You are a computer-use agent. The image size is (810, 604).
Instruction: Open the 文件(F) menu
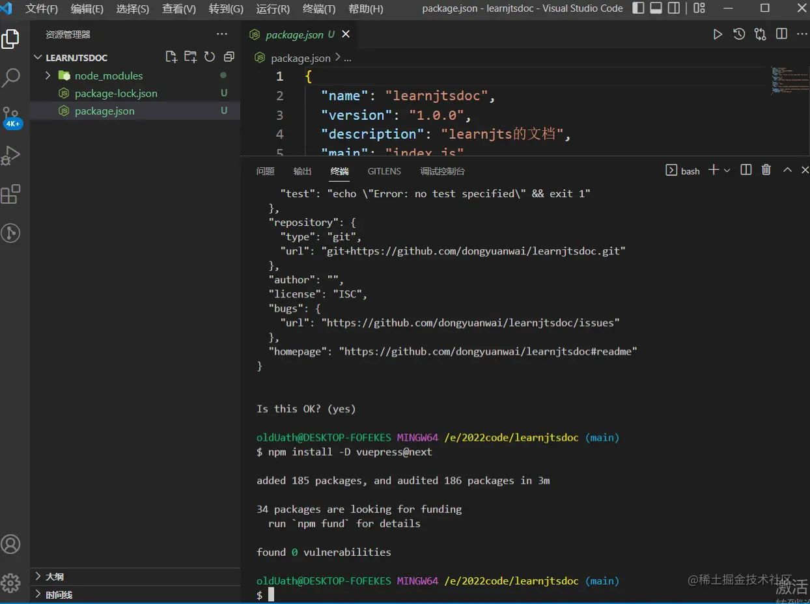point(42,9)
